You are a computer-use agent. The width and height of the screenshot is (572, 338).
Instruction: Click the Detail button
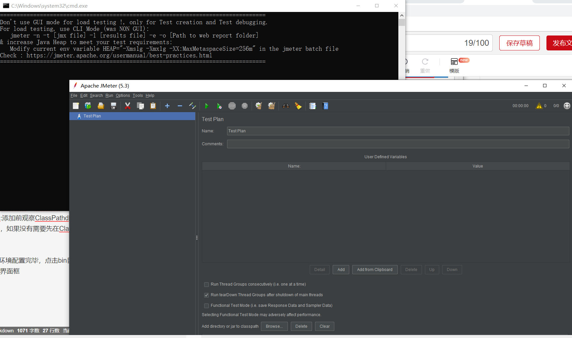coord(320,270)
